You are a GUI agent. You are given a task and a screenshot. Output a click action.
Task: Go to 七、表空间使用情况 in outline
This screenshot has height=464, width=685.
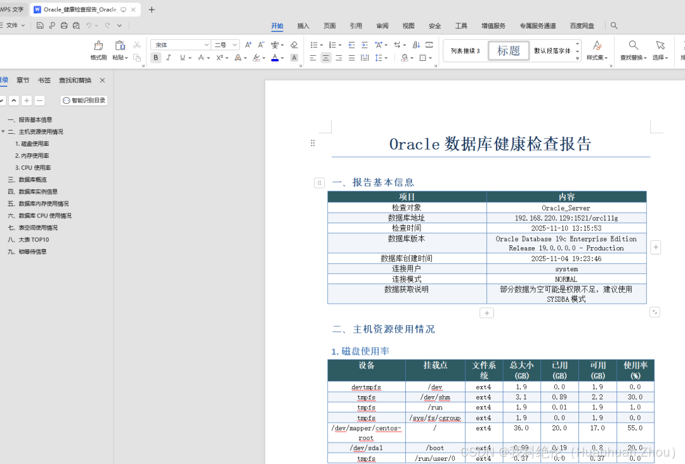(x=32, y=228)
